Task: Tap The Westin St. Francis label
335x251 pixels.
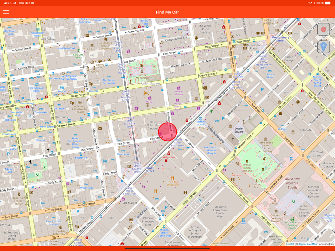Action: click(x=109, y=82)
